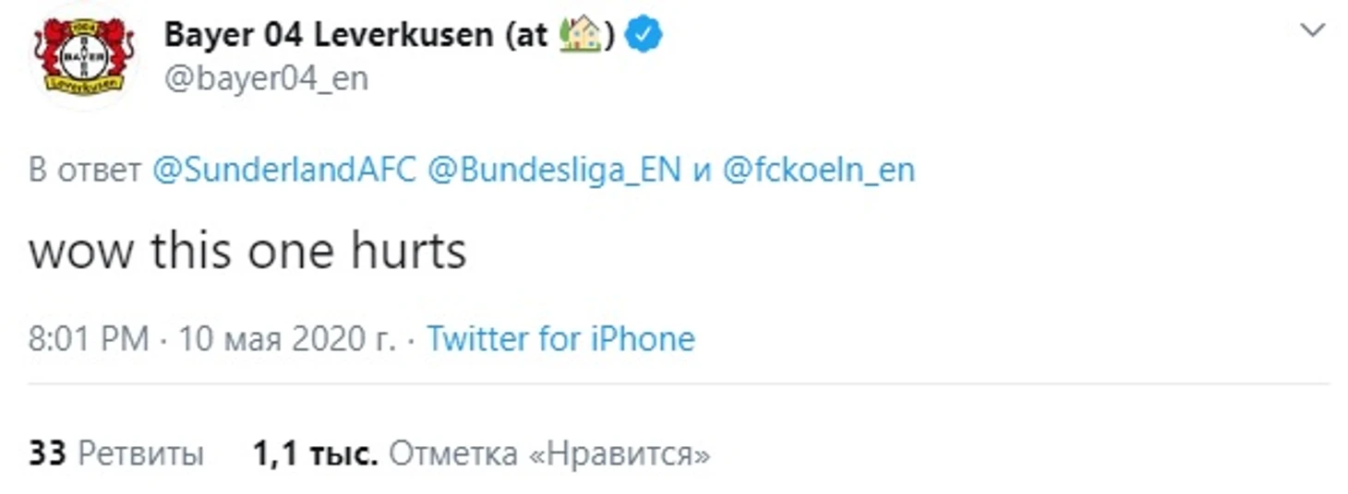This screenshot has height=494, width=1348.
Task: Click the 8:01 PM tweet time
Action: pyautogui.click(x=89, y=339)
